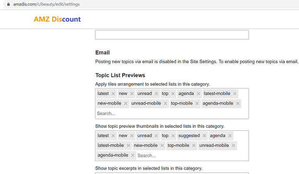Remove 'unread-mobile' tag from tiles arrangement list
The image size is (299, 174).
tap(166, 104)
